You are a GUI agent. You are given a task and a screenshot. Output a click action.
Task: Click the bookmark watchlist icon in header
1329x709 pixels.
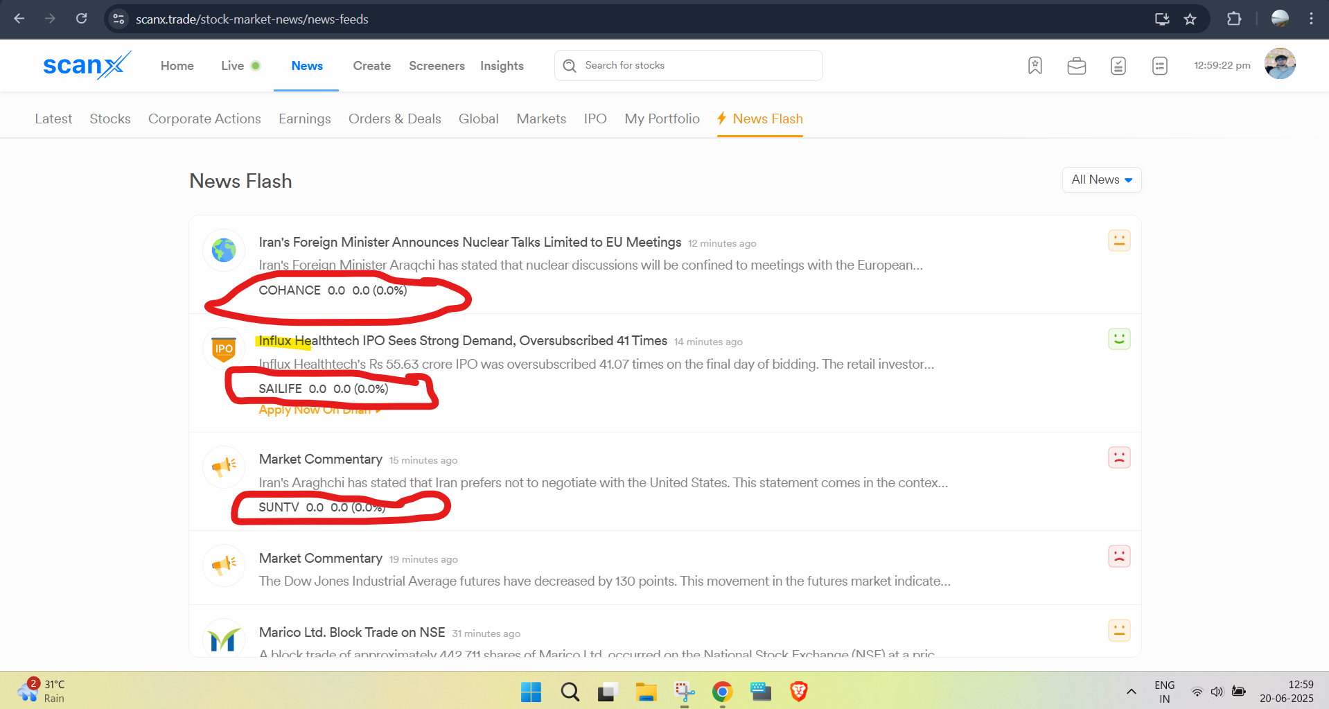click(1035, 66)
